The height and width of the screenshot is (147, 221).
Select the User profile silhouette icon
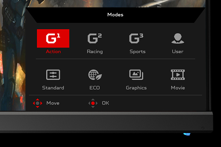tap(178, 38)
